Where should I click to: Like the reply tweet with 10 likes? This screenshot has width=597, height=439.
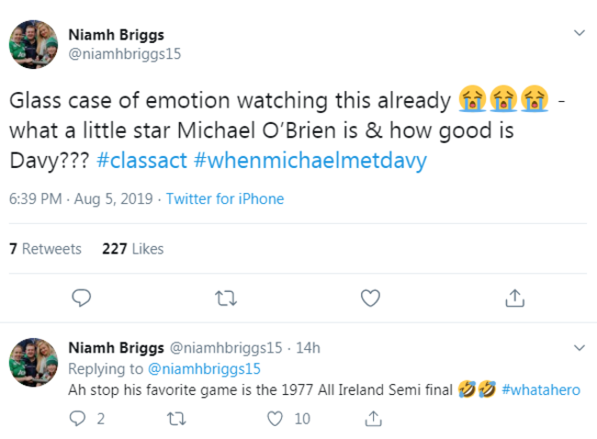click(273, 419)
